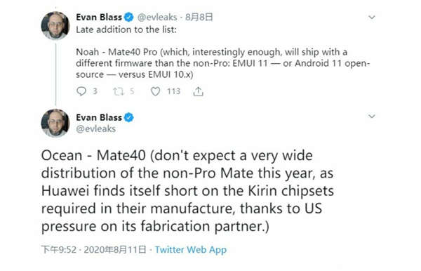Expand the lower tweet's chevron menu
This screenshot has width=421, height=271.
[x=372, y=117]
